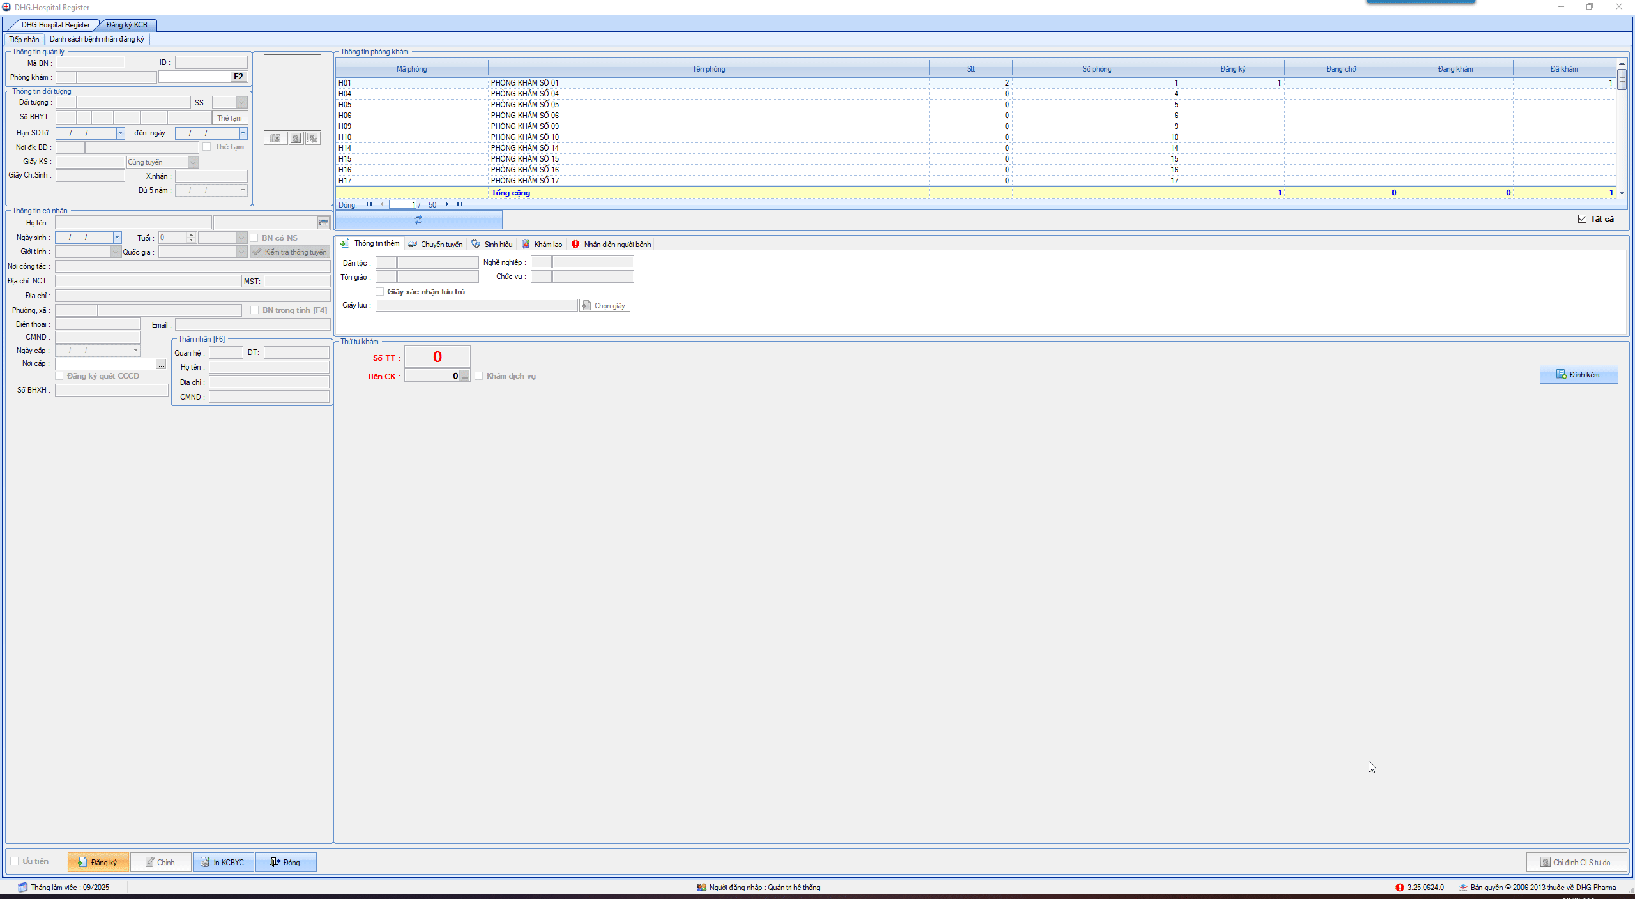
Task: Click the ellipsis button beside Nơi cấp
Action: (x=162, y=364)
